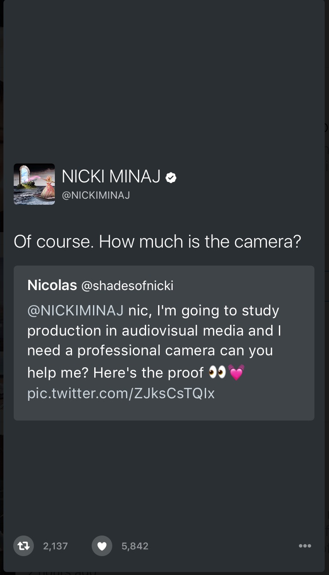Click the verified badge beside NICKI MINAJ
The image size is (329, 575).
[171, 177]
